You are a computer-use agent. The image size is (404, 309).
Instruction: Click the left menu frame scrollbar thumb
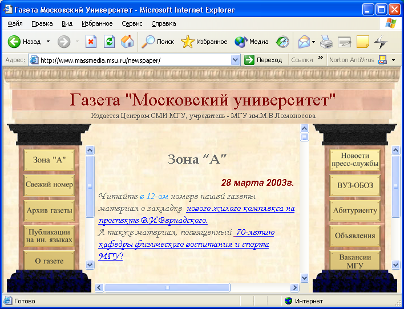click(90, 186)
